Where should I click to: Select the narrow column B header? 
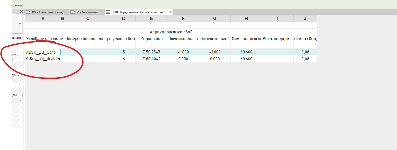pos(62,19)
